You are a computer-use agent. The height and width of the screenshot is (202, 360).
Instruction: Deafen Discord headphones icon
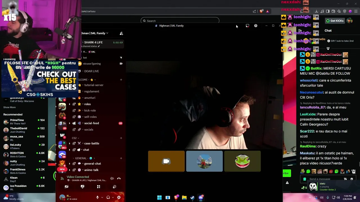[x=108, y=198]
